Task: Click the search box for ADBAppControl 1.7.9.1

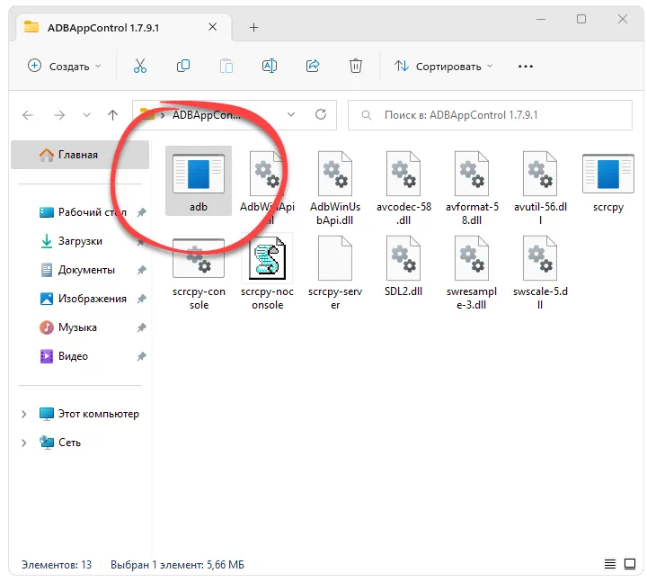Action: click(x=491, y=115)
